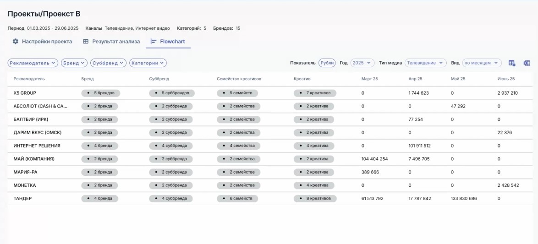Expand the 8 креативов chip for ТАНДЕР
The width and height of the screenshot is (538, 244).
(315, 198)
